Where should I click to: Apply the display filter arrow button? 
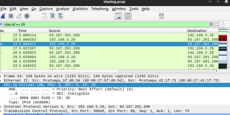pyautogui.click(x=216, y=24)
